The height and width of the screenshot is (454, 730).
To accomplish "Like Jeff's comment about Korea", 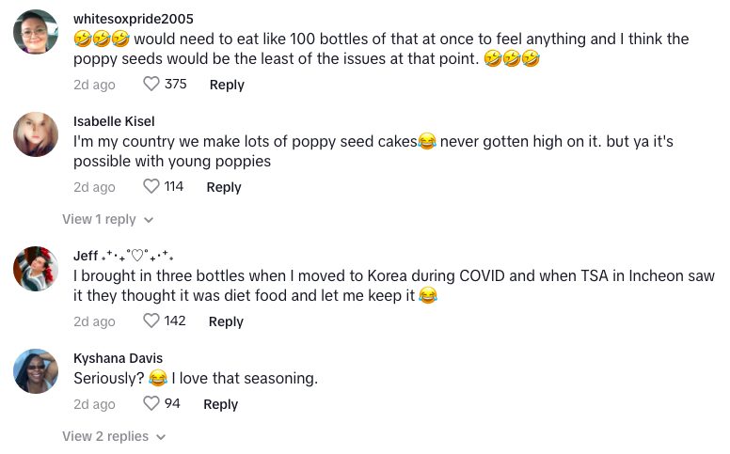I will pos(151,321).
